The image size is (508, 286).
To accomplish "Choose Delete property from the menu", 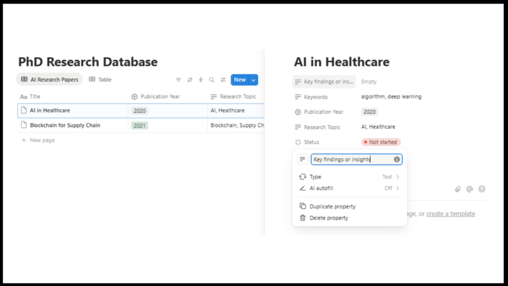I will [328, 218].
